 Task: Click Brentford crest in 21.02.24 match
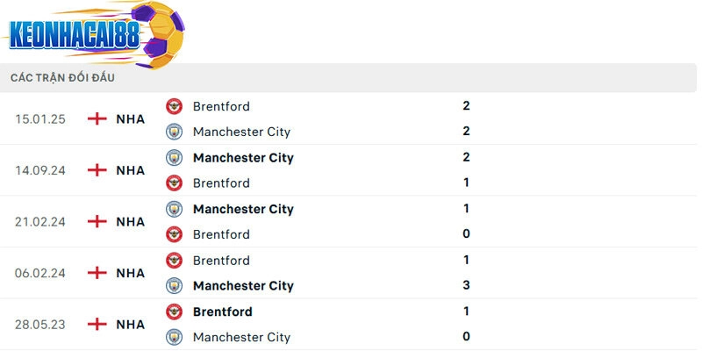pyautogui.click(x=175, y=234)
